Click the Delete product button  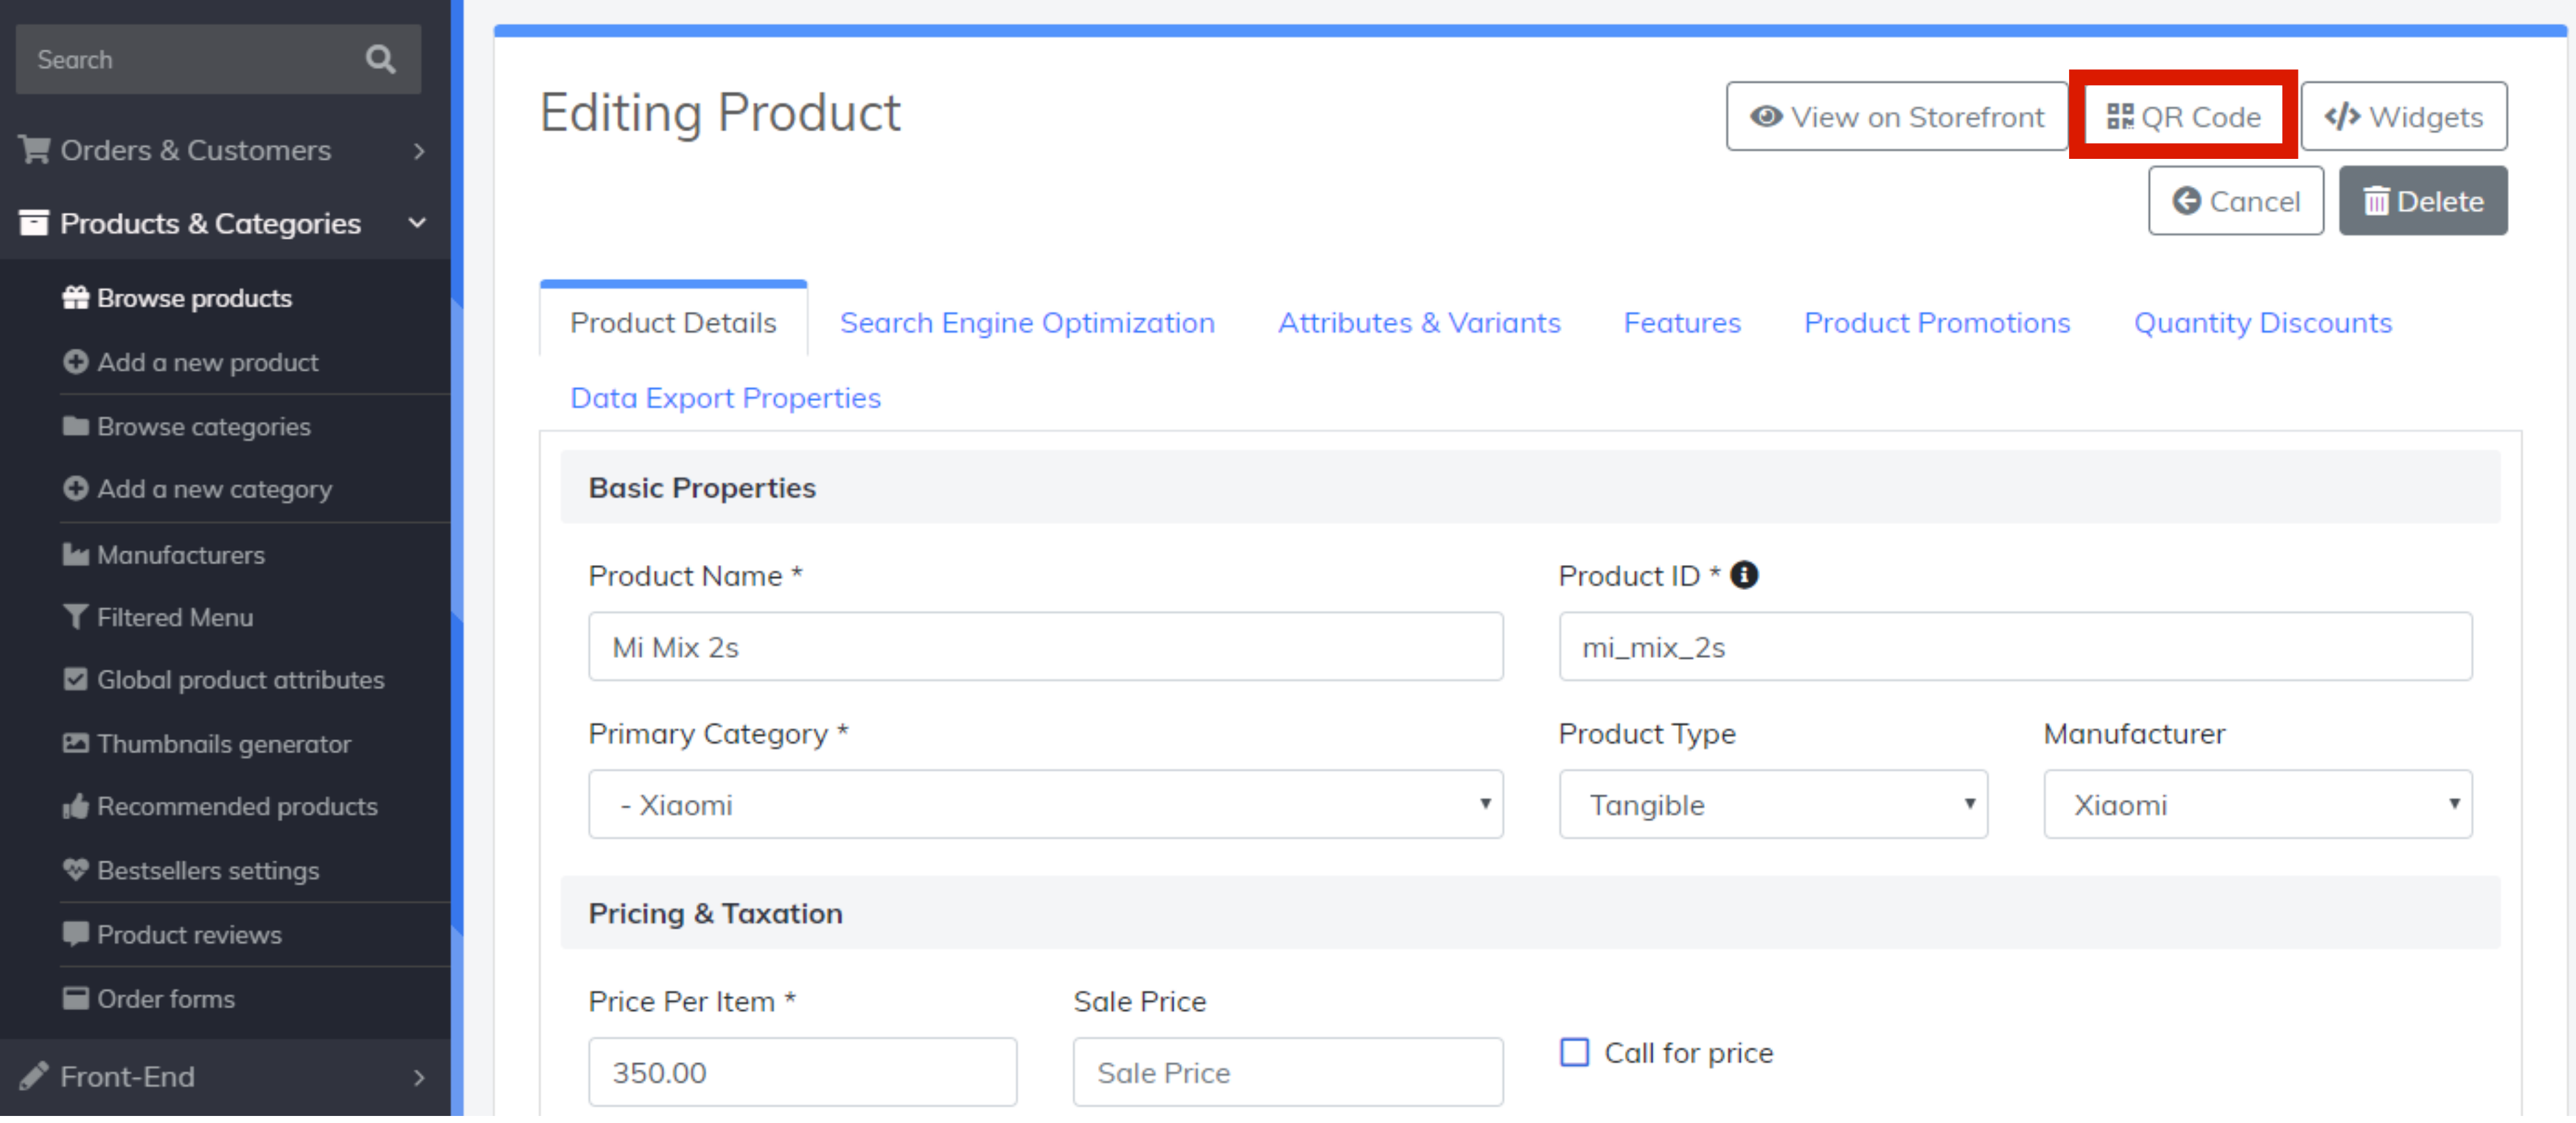point(2422,201)
